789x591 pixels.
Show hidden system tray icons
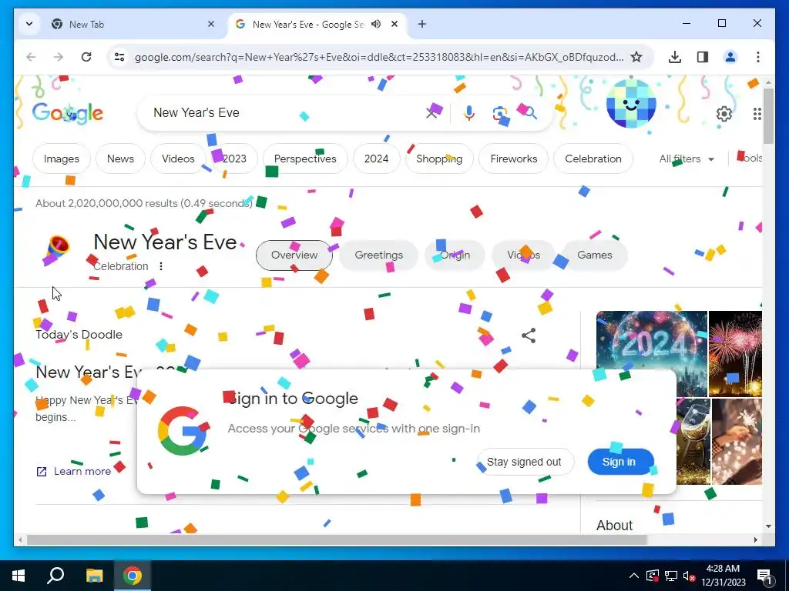634,576
